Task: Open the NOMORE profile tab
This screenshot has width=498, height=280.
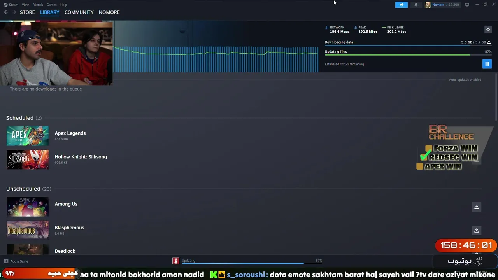Action: tap(109, 12)
